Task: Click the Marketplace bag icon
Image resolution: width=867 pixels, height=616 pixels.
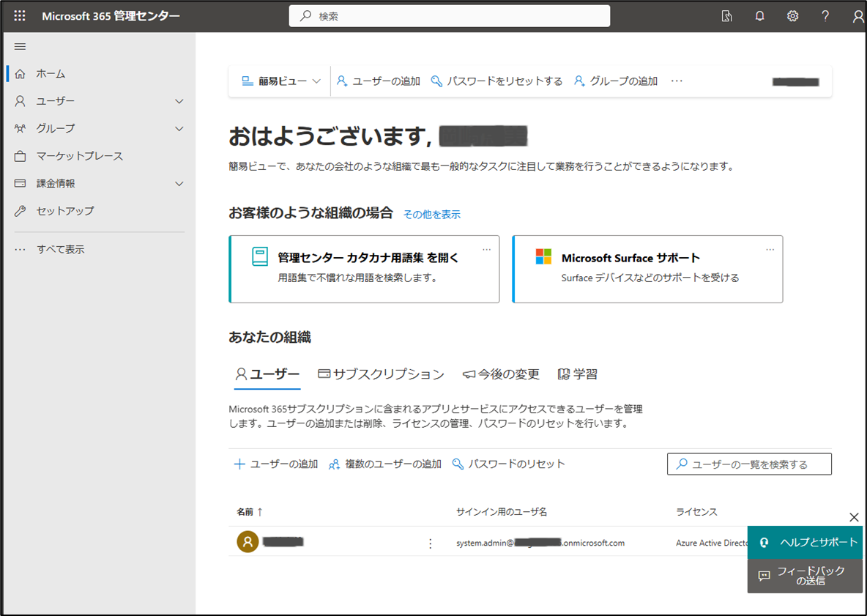Action: coord(21,156)
